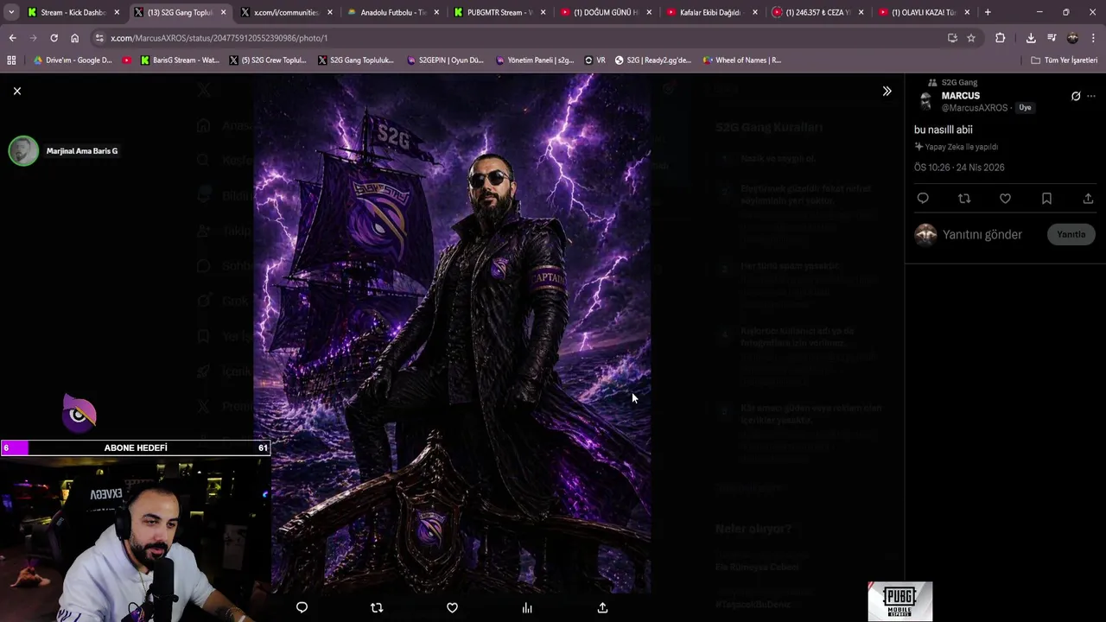This screenshot has width=1106, height=622.
Task: Close the (13) S2G Gang Topluluk tab
Action: click(223, 12)
